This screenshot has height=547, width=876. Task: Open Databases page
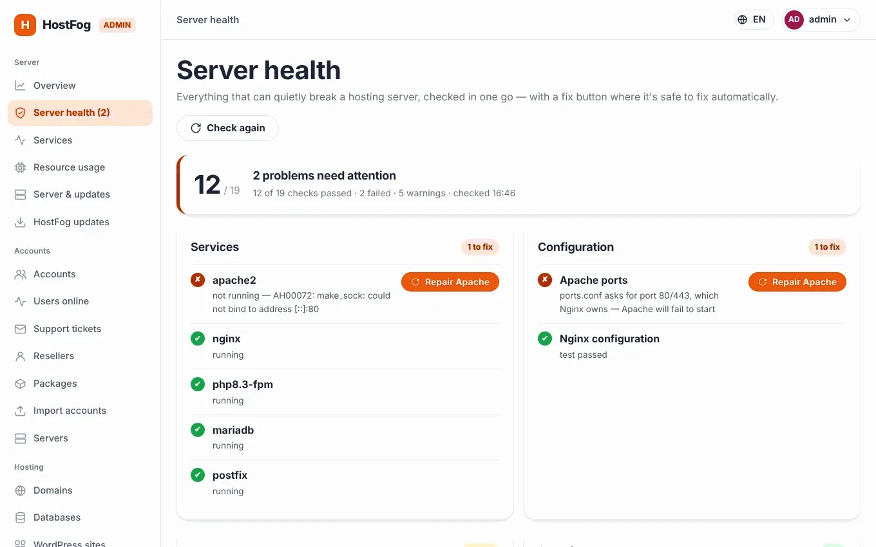(x=80, y=517)
